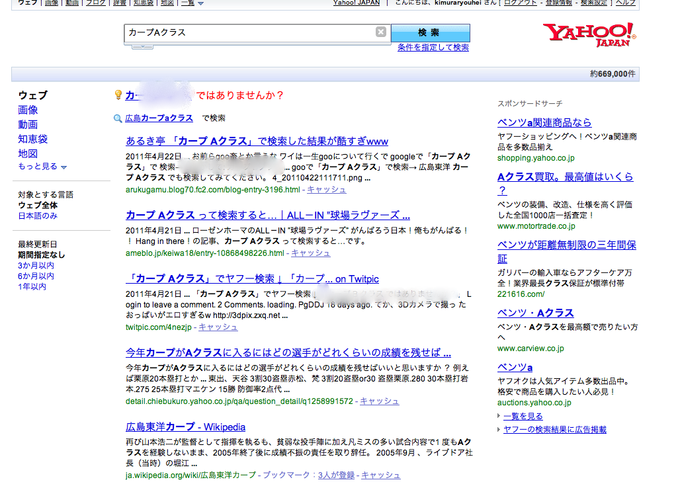Switch to 画像 search in the sidebar
The width and height of the screenshot is (678, 486).
(28, 110)
